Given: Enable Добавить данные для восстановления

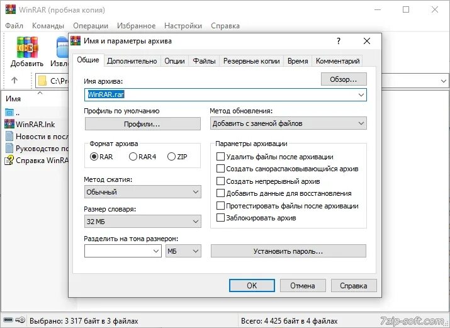Looking at the screenshot, I should point(220,193).
